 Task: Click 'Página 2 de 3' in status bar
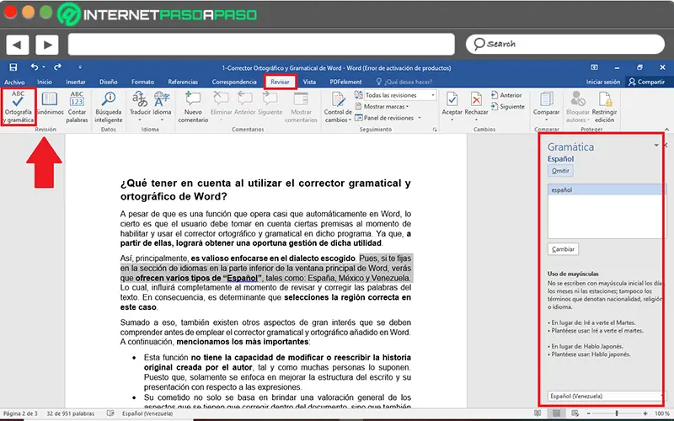click(x=20, y=413)
